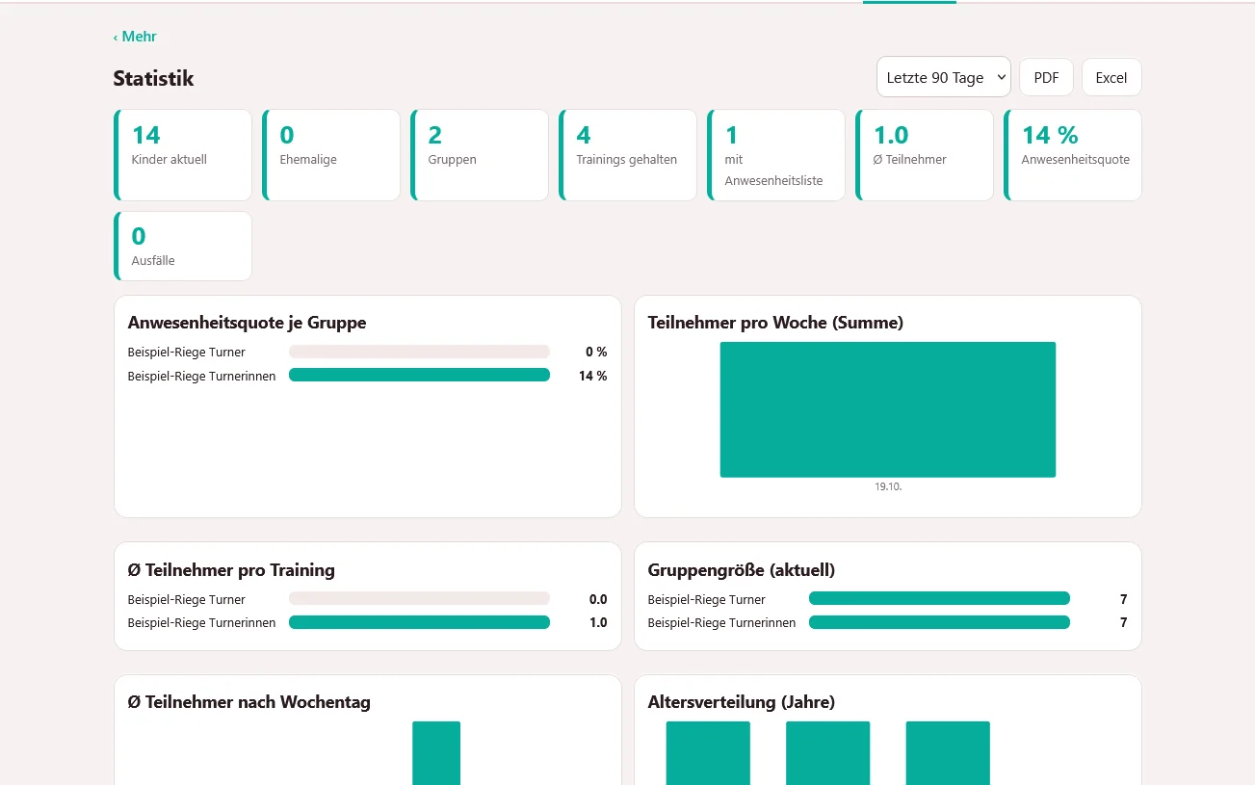The height and width of the screenshot is (785, 1255).
Task: Select the "Kinder aktuell" stat card
Action: coord(183,155)
